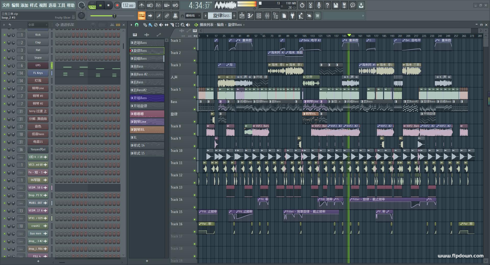Toggle the recording countdown icon
490x265 pixels.
tap(158, 5)
